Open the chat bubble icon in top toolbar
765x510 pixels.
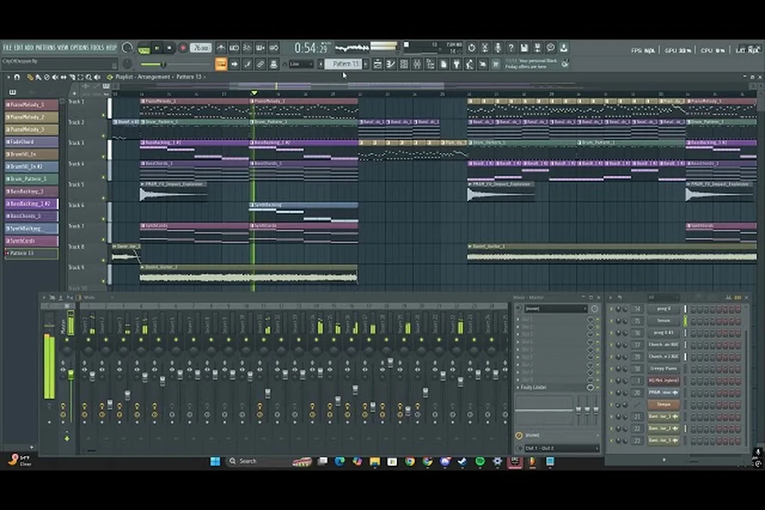[551, 48]
